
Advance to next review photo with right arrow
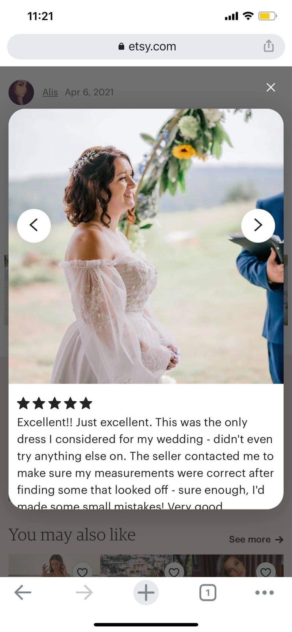(x=258, y=226)
